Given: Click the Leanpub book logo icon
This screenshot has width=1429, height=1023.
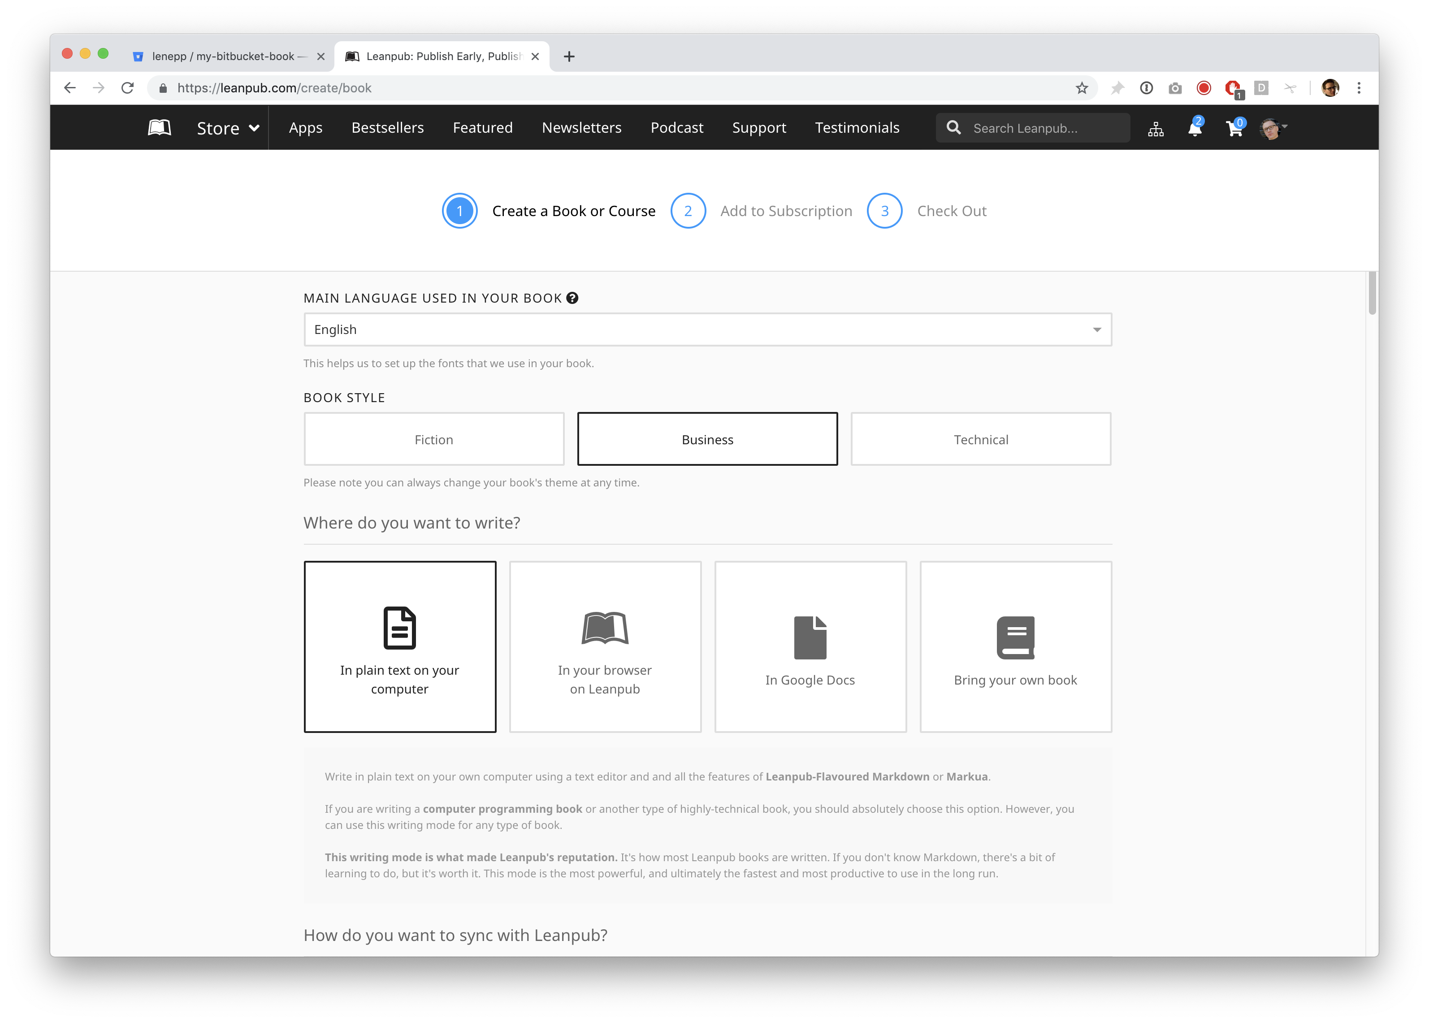Looking at the screenshot, I should 159,128.
